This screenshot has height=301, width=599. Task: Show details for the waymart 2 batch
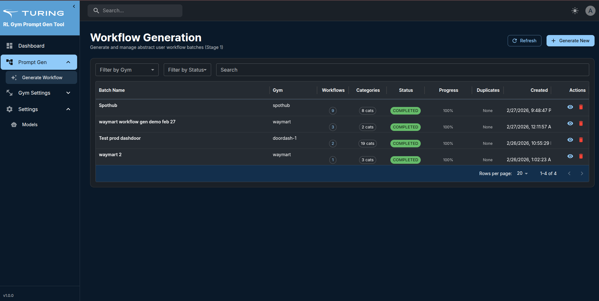coord(570,156)
